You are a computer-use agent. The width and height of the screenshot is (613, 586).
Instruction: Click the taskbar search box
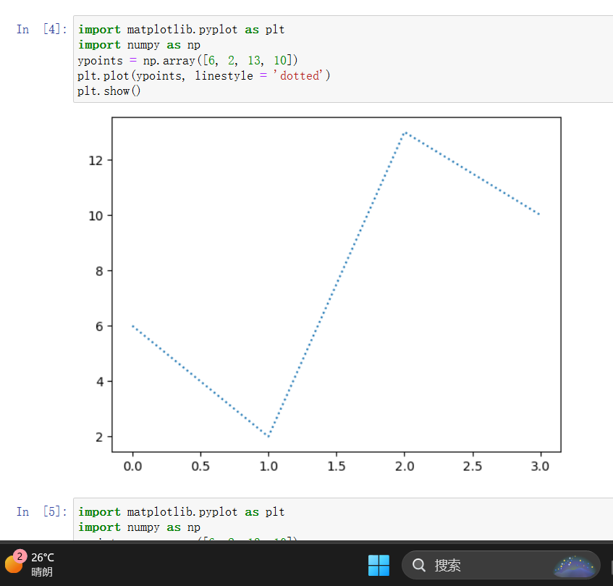click(x=501, y=565)
